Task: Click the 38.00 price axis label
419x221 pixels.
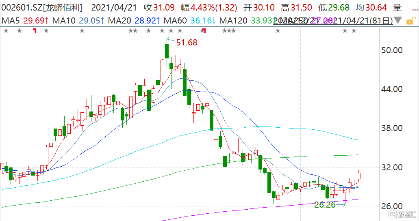Action: [392, 128]
